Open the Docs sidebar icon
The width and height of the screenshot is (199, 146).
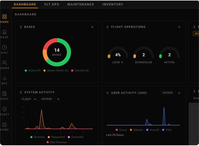click(x=5, y=94)
